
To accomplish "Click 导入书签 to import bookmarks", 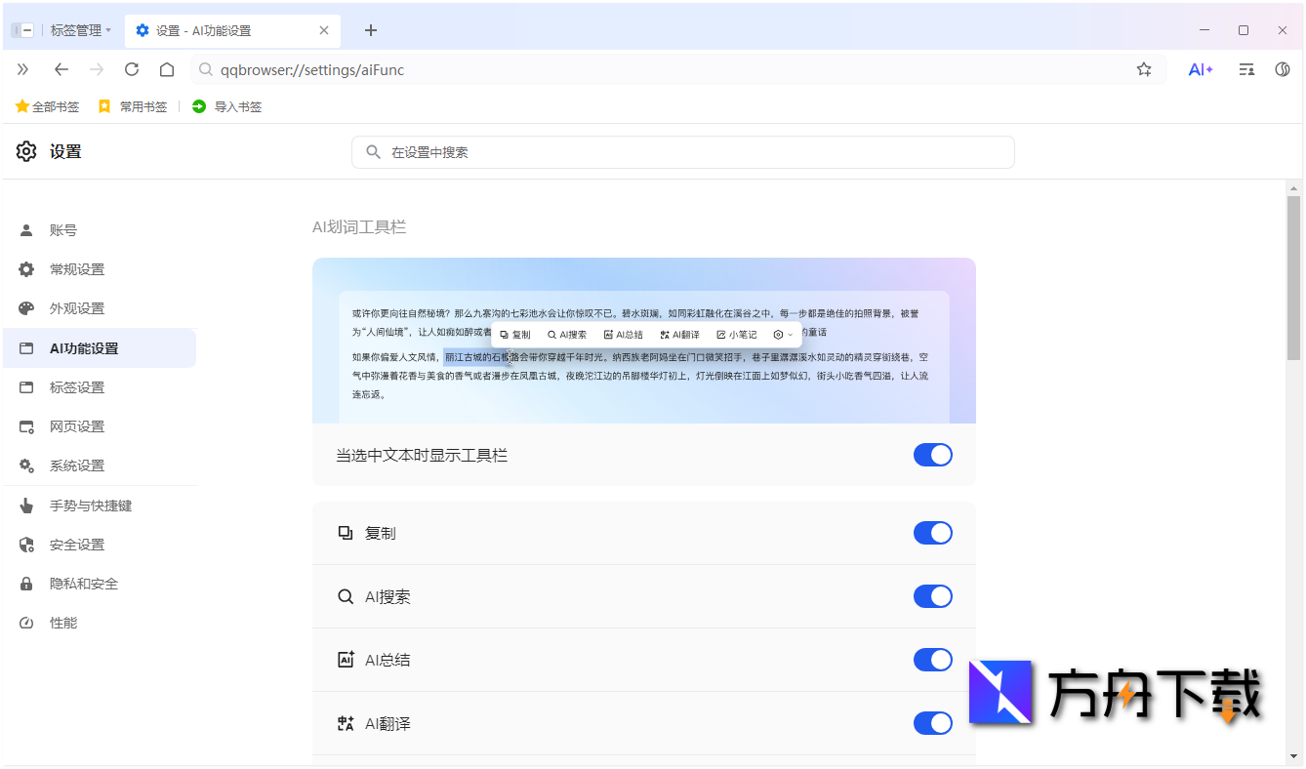I will pyautogui.click(x=226, y=106).
